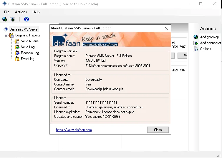The image size is (222, 158).
Task: Click the Diafaan SMS Server tree root icon
Action: 6,29
